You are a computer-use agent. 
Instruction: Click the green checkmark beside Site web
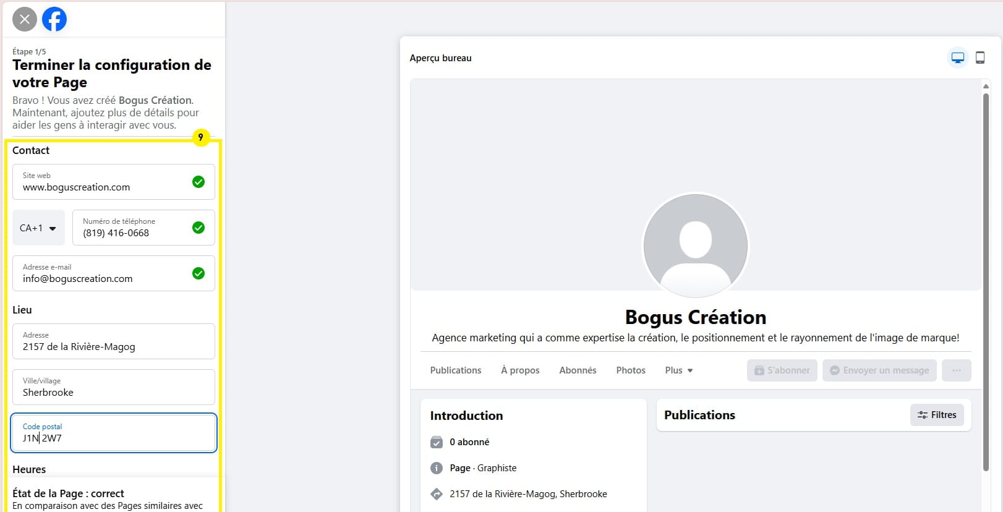[198, 182]
